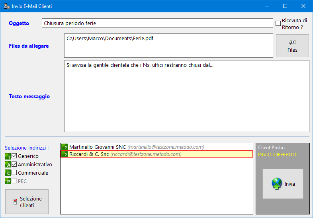
Task: Click the icon beside Martinello Giovanni SNC
Action: (x=65, y=147)
